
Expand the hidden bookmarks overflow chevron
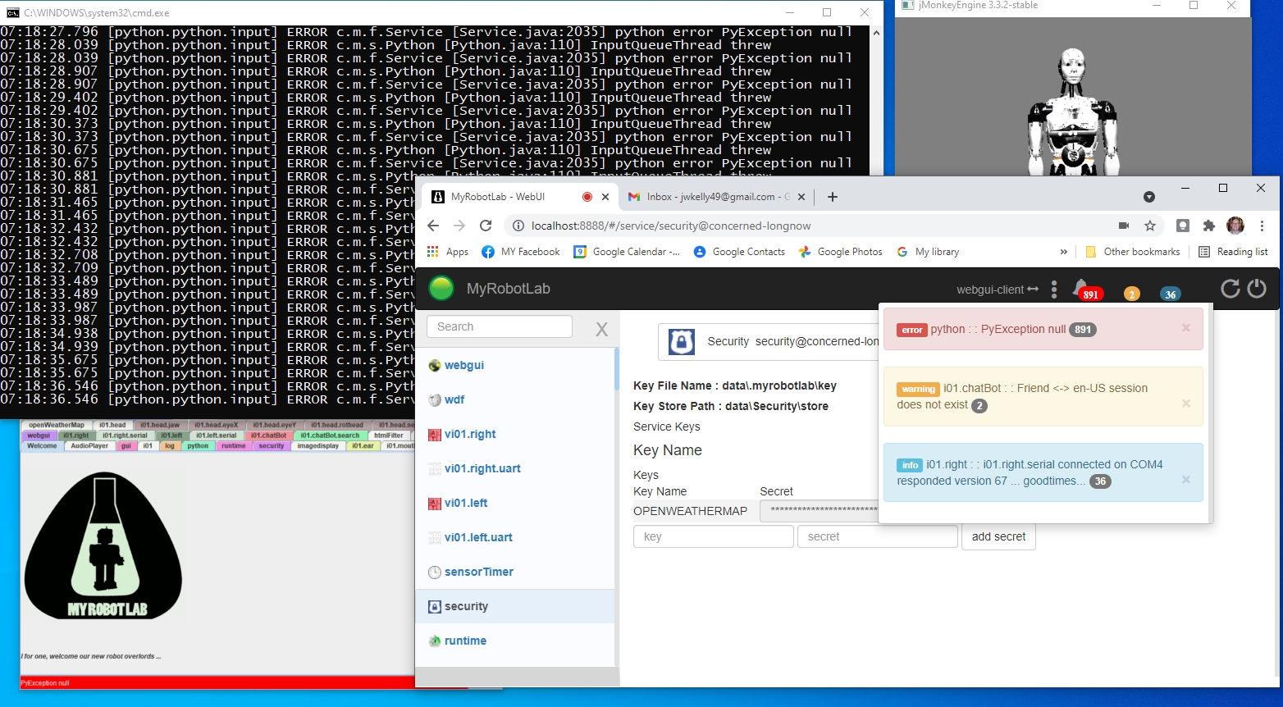click(1063, 252)
